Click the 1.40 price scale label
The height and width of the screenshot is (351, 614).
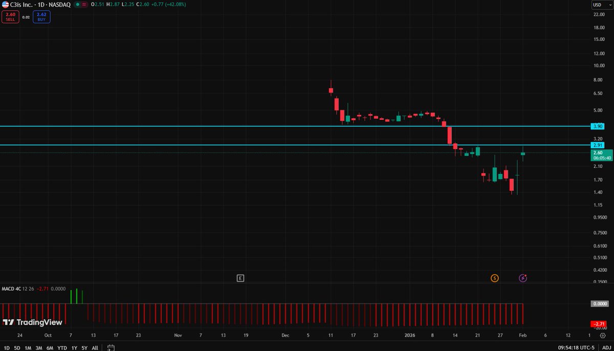599,192
